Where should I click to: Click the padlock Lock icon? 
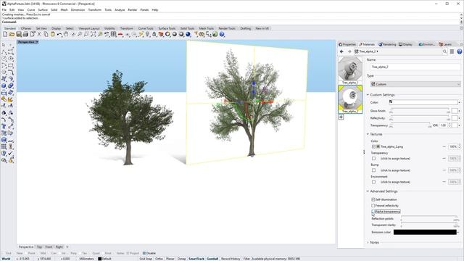(154, 34)
